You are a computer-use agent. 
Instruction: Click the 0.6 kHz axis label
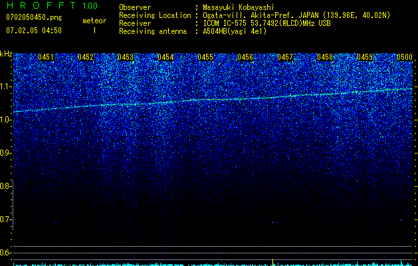[x=5, y=253]
